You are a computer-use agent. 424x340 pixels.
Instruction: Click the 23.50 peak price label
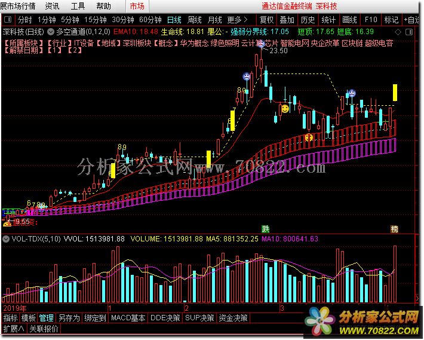pos(278,51)
